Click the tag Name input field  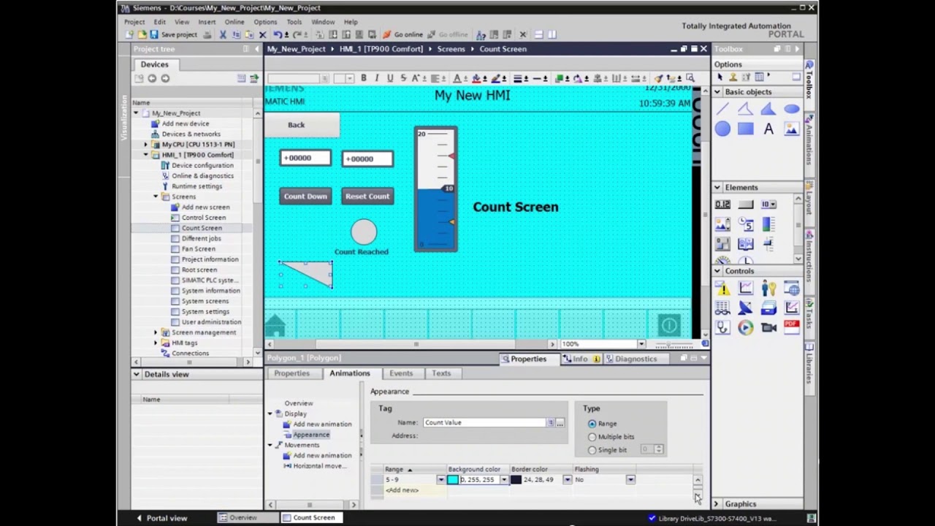pos(484,423)
